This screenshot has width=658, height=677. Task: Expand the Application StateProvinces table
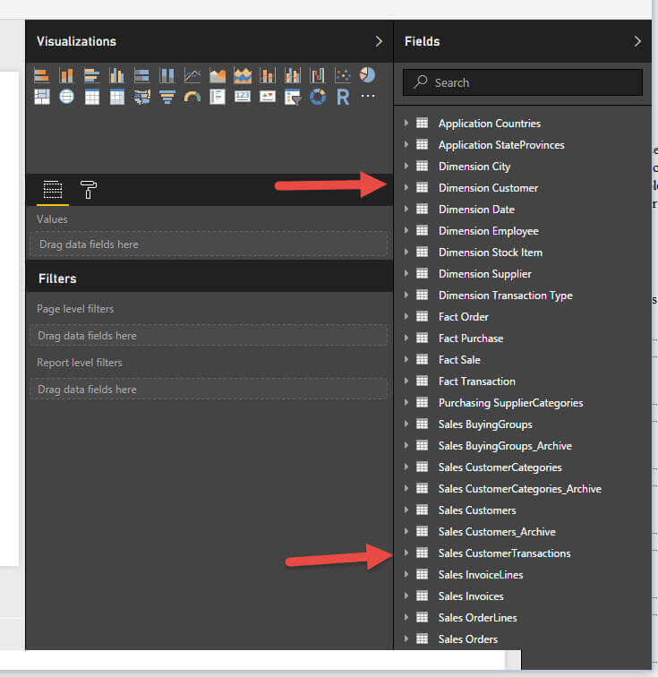pos(406,145)
